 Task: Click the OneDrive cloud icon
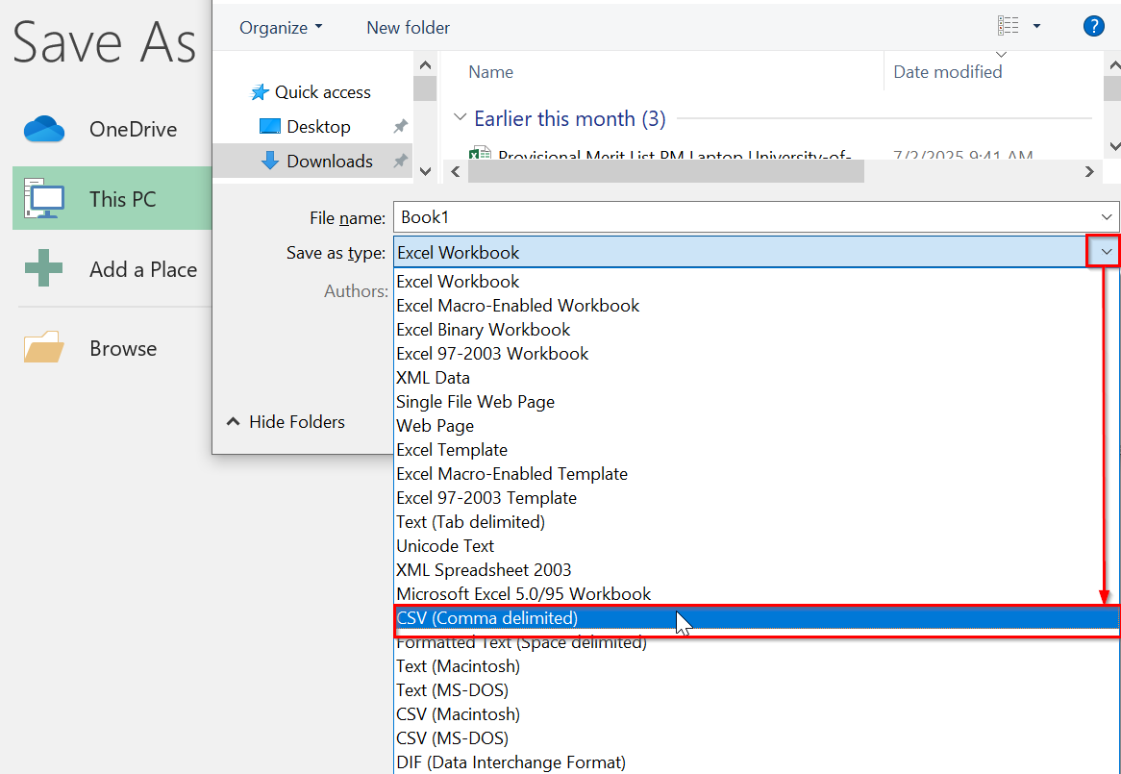click(44, 130)
